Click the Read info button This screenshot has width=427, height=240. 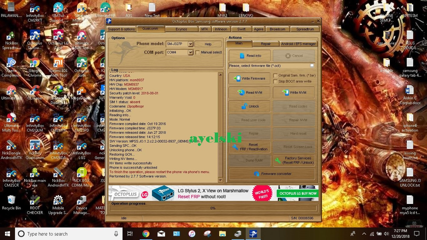click(250, 56)
